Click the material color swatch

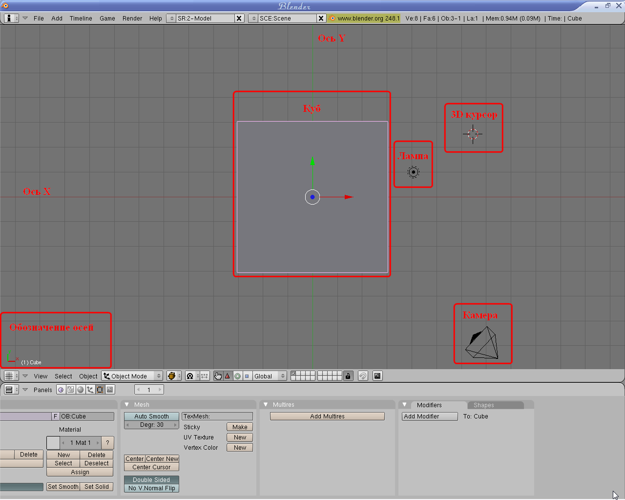(x=53, y=443)
